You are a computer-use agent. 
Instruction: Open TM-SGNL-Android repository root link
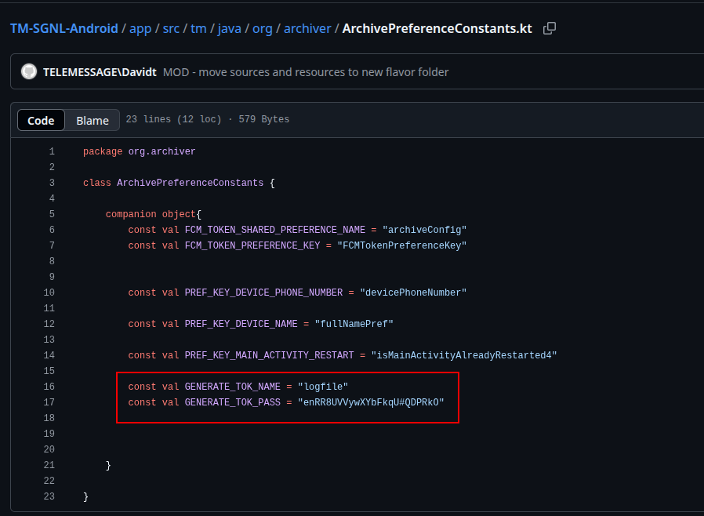[x=64, y=28]
